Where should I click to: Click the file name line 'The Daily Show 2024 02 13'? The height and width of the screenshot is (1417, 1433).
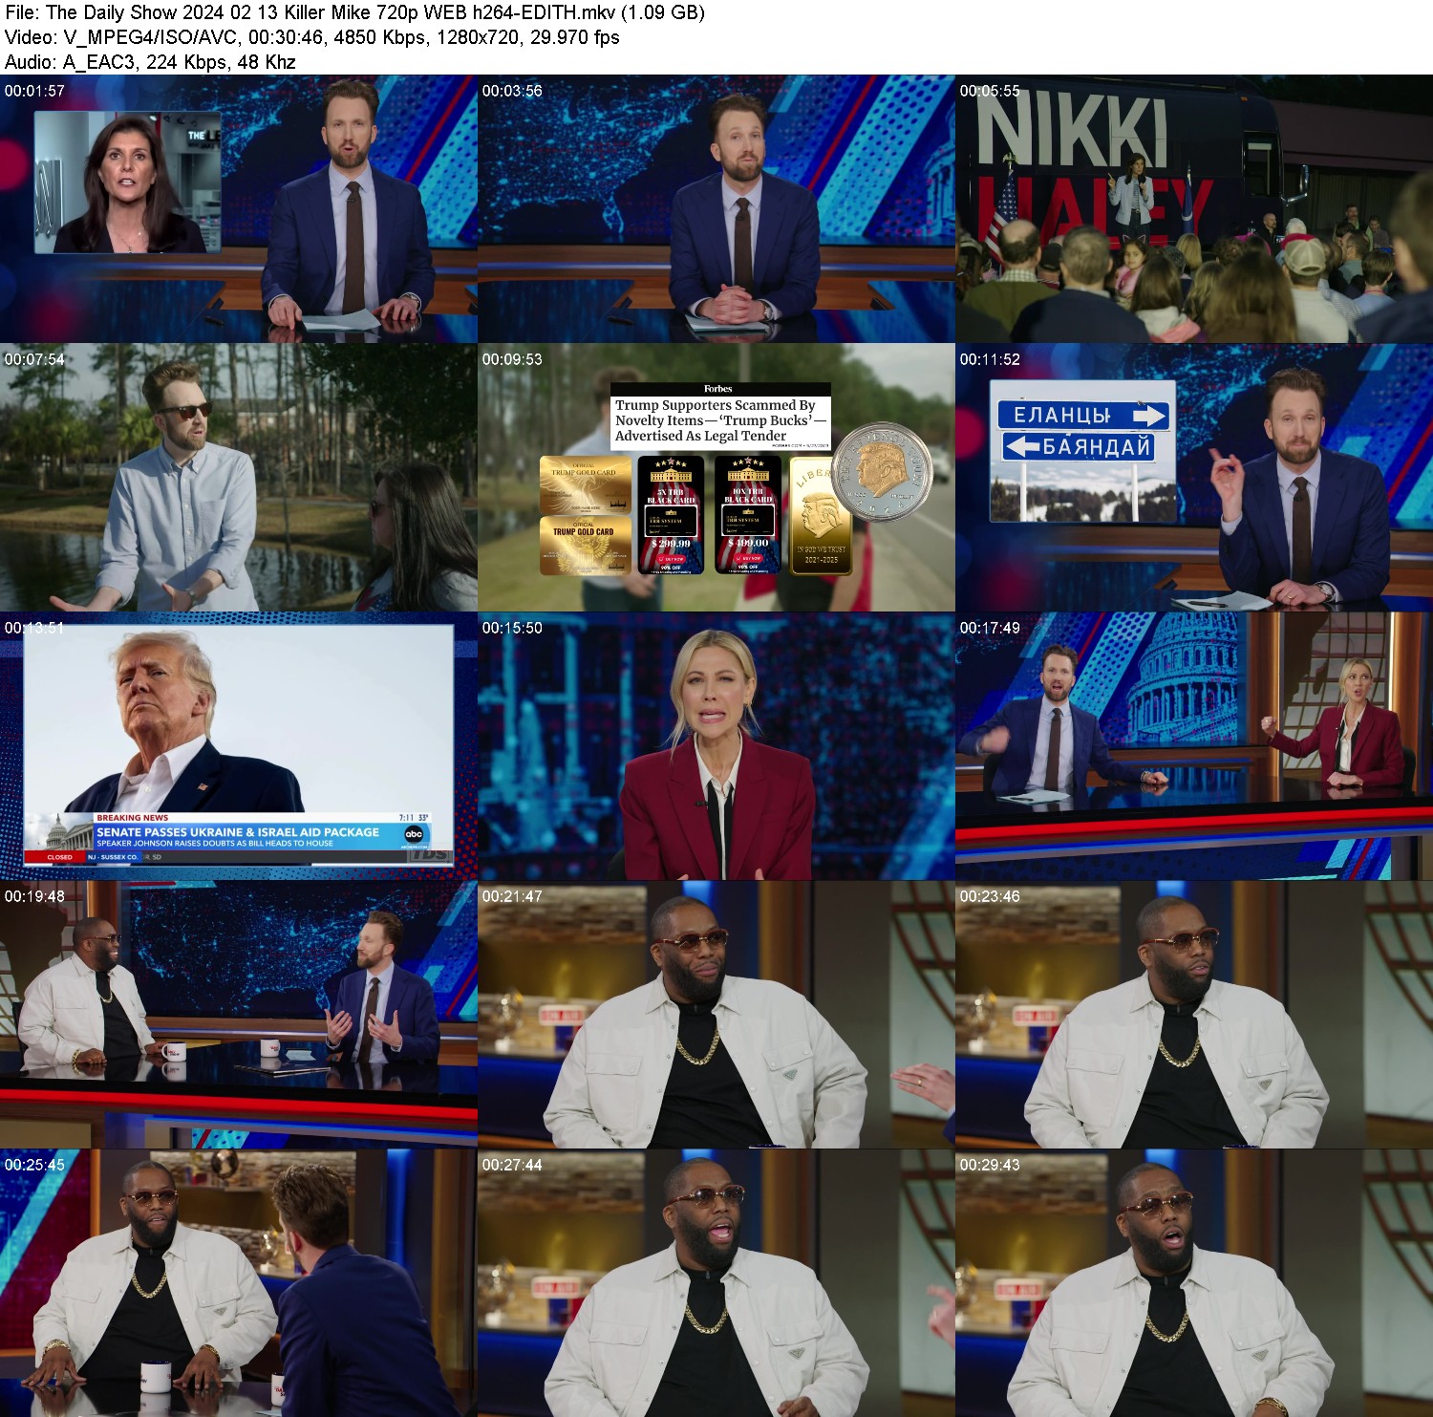(x=355, y=12)
